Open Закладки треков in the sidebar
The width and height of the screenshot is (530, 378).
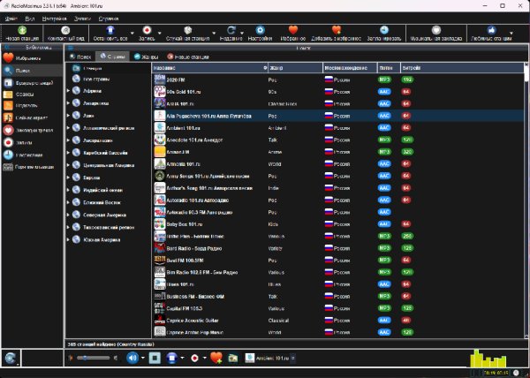pyautogui.click(x=32, y=130)
